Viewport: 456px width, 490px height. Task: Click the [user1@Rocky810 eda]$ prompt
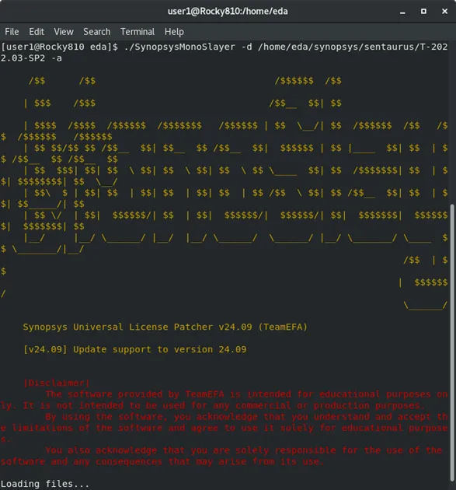point(59,47)
